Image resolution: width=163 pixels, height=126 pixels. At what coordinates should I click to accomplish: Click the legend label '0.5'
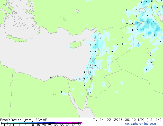click(9, 125)
